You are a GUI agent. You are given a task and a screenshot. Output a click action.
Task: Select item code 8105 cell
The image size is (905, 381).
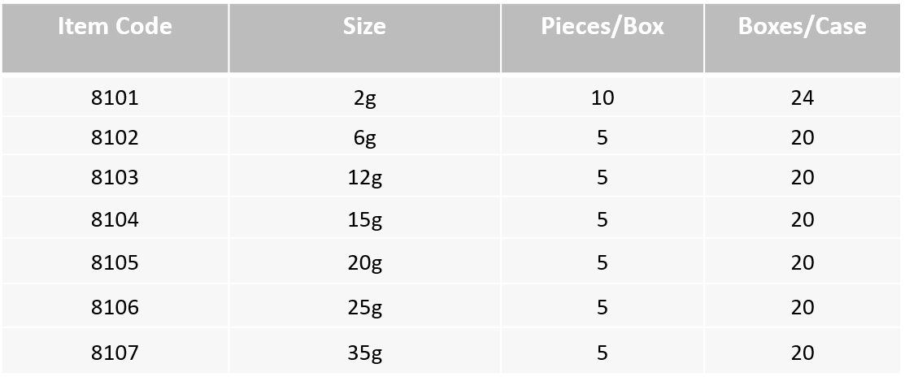(115, 262)
